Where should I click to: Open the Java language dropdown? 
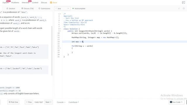62,8
